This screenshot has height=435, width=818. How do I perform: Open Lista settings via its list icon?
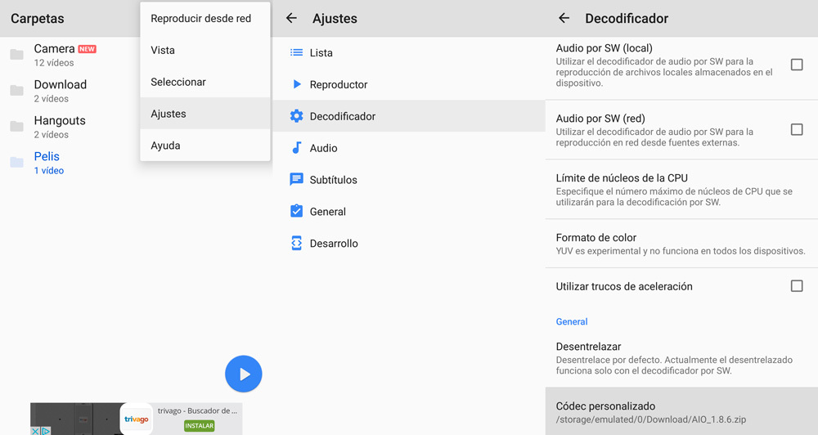[296, 52]
